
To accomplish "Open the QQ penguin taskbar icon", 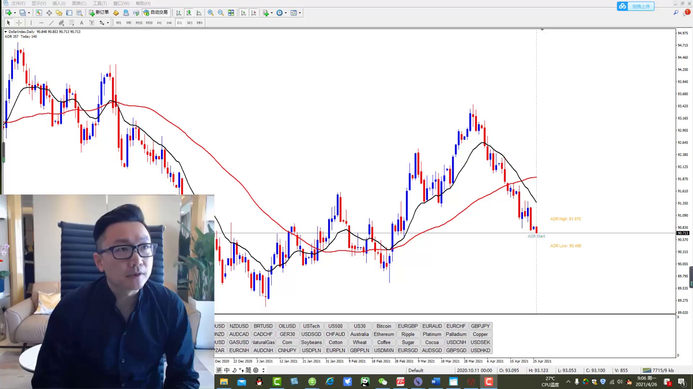I will pyautogui.click(x=259, y=381).
